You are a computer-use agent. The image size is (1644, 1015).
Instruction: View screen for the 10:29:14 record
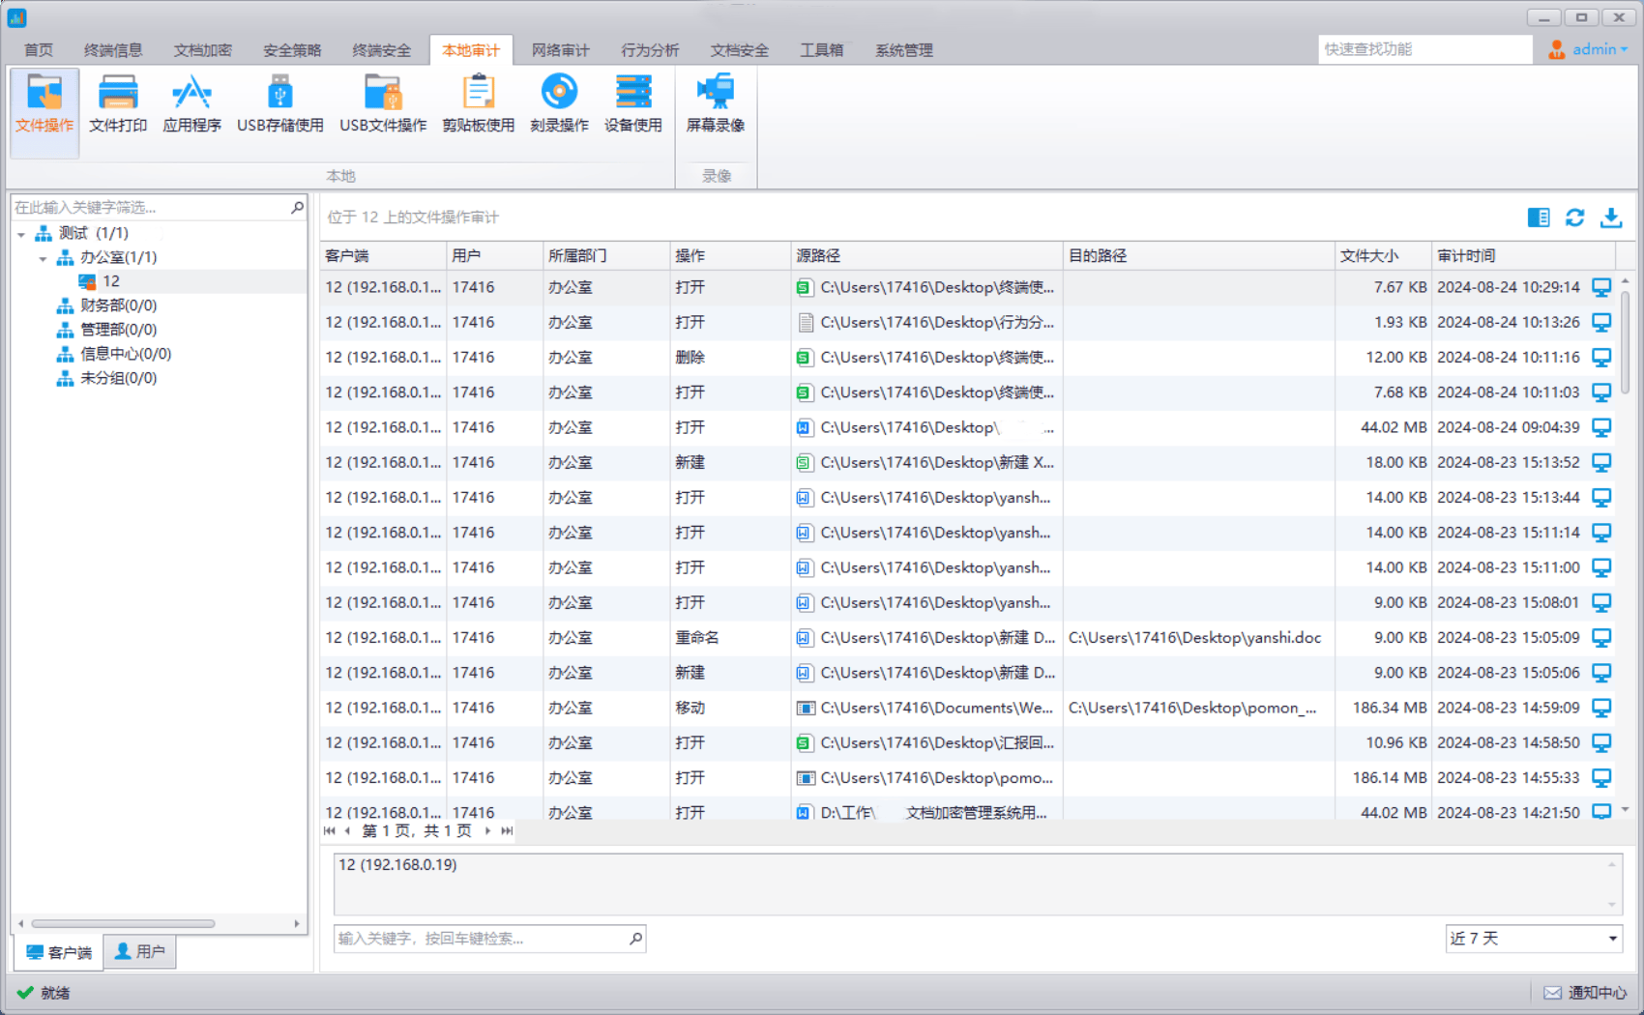1601,287
